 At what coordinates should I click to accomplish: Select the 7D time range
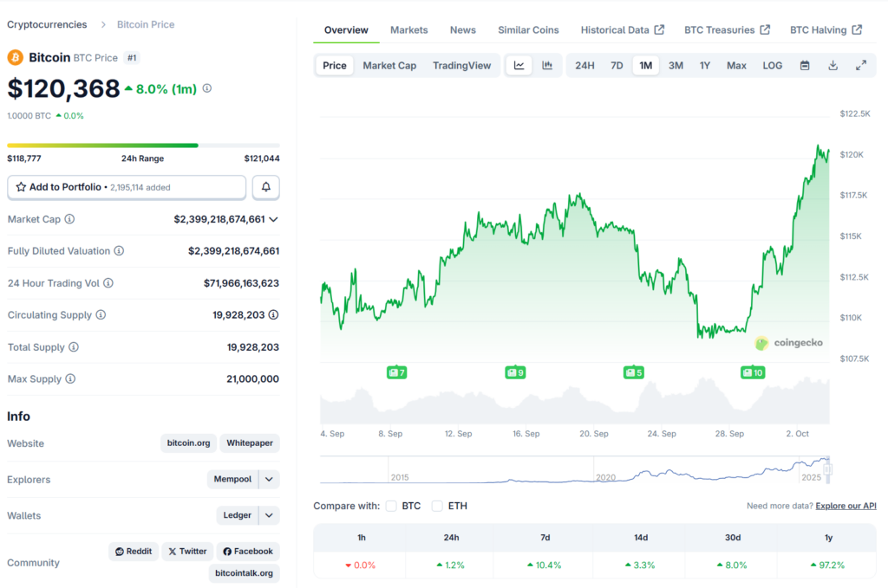(617, 66)
